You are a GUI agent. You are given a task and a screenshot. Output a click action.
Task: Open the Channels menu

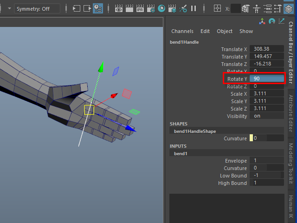pos(182,31)
